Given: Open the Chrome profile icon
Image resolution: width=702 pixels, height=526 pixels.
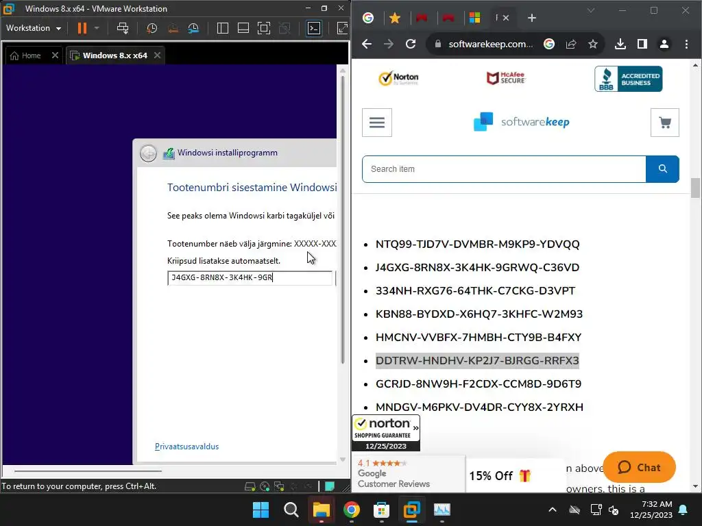Looking at the screenshot, I should (x=664, y=44).
